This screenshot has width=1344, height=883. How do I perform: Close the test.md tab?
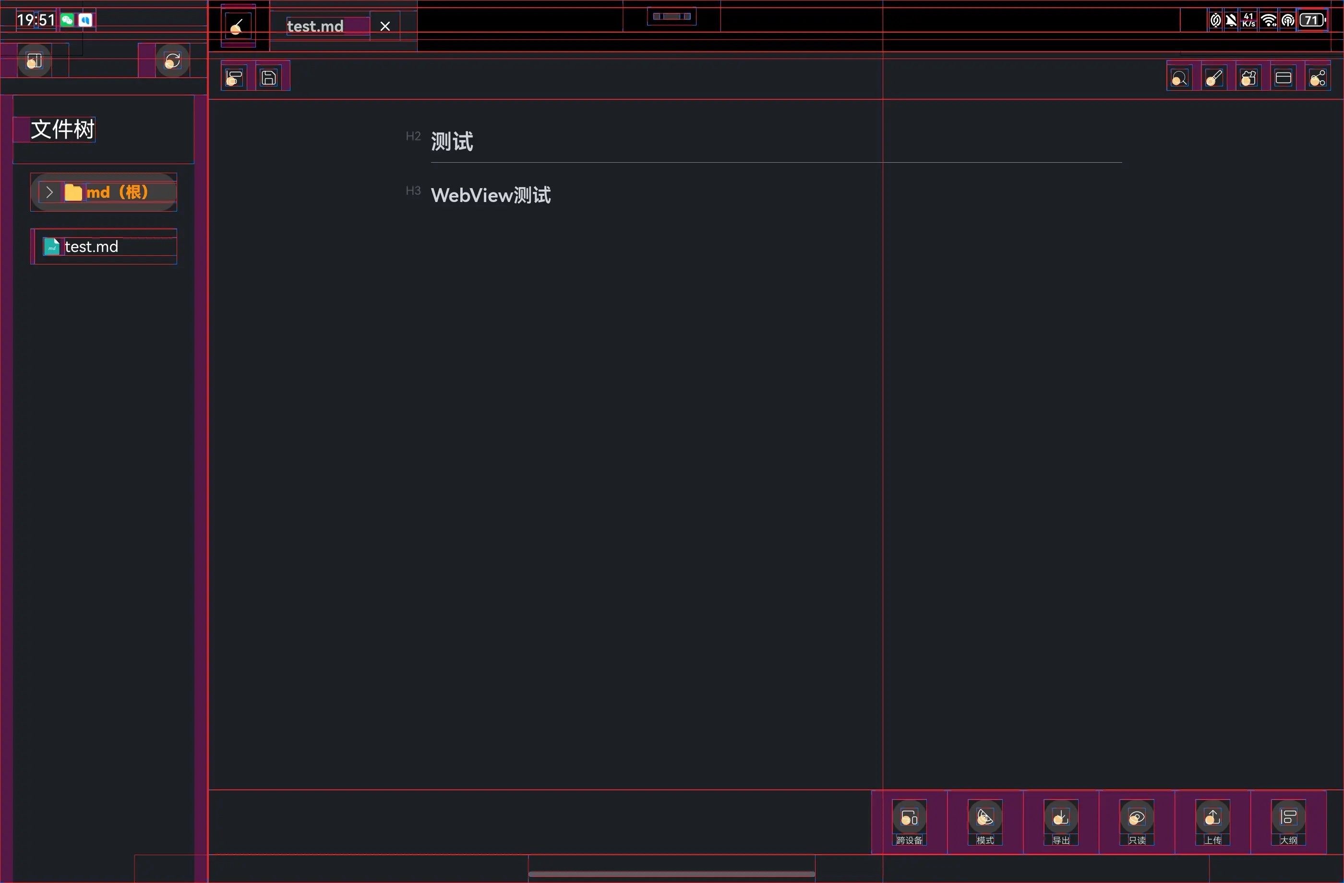385,26
